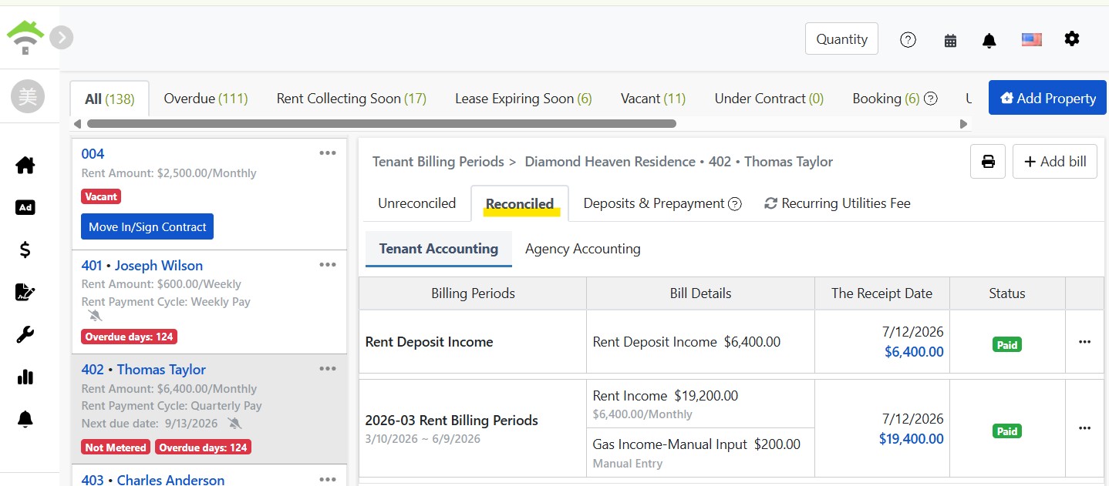
Task: Open the settings gear icon
Action: click(1072, 39)
